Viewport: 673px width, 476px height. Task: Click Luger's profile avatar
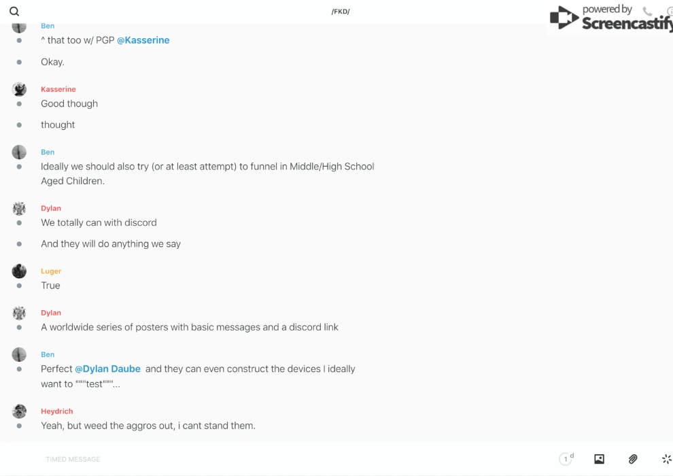pyautogui.click(x=19, y=271)
